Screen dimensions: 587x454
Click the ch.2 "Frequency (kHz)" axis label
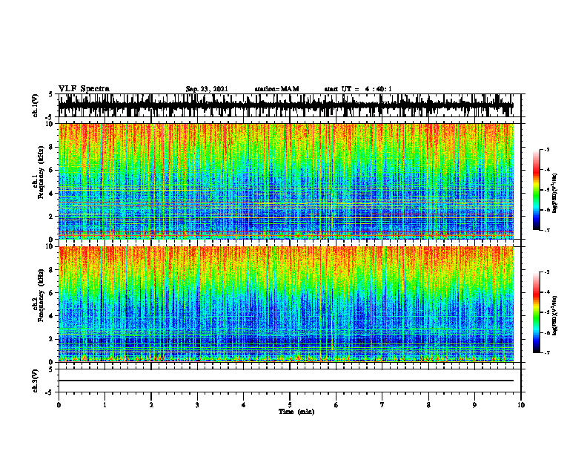(41, 295)
